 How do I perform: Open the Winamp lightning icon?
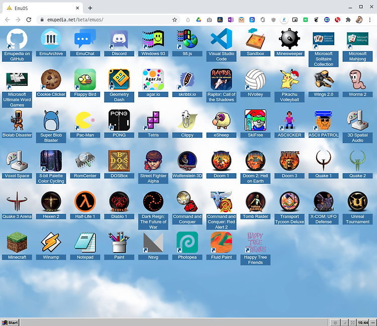click(51, 243)
